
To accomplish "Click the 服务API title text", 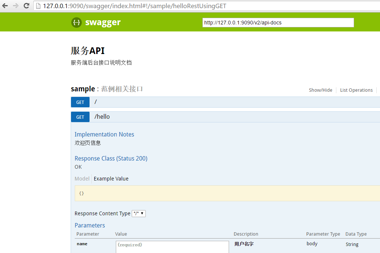I will tap(88, 51).
